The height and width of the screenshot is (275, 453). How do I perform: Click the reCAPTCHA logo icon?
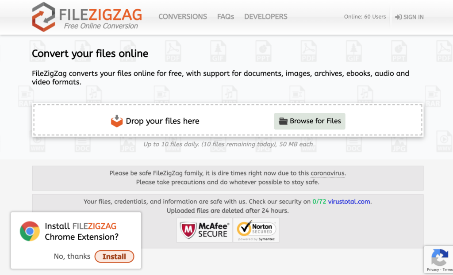[x=440, y=257]
